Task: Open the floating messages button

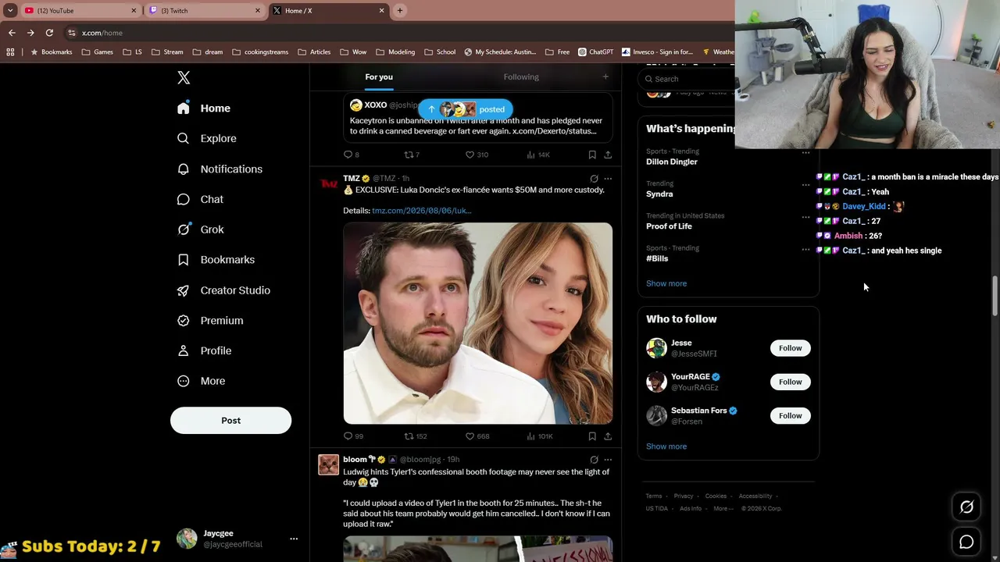Action: (x=966, y=542)
